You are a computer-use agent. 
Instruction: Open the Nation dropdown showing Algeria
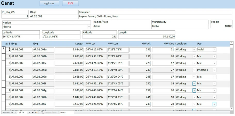[89, 27]
